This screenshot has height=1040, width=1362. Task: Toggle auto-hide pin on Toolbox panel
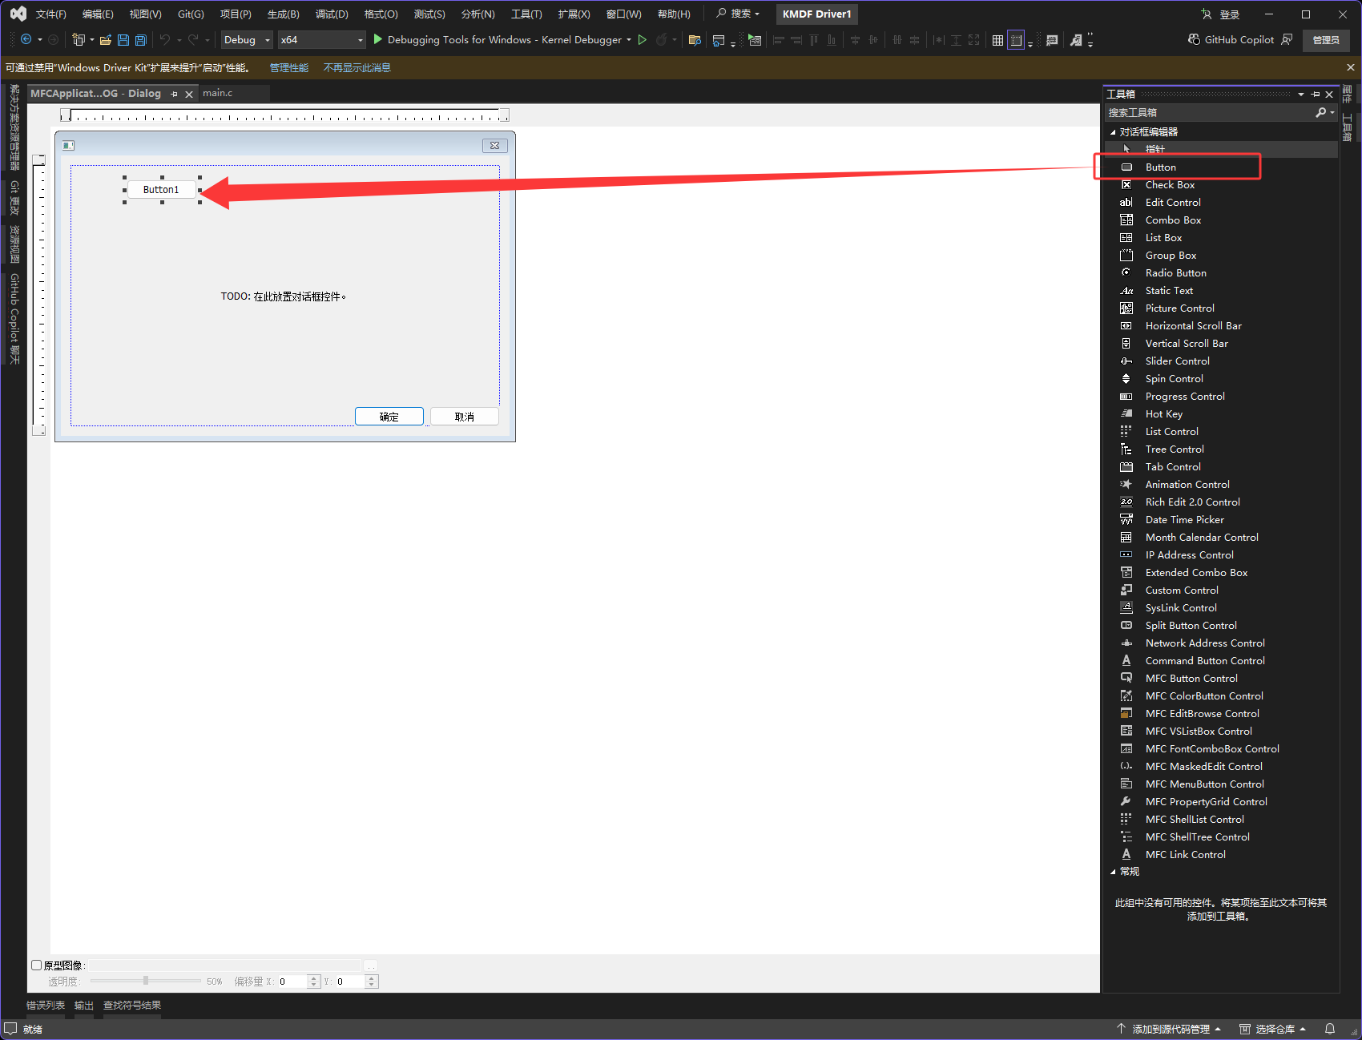pyautogui.click(x=1316, y=94)
